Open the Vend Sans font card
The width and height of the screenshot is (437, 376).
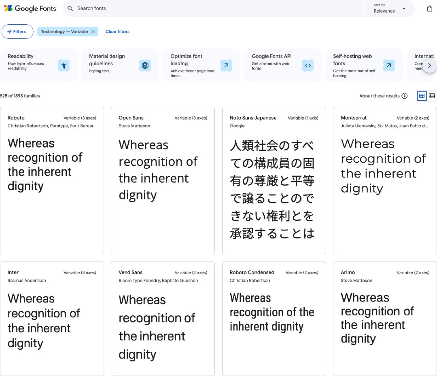pyautogui.click(x=163, y=319)
